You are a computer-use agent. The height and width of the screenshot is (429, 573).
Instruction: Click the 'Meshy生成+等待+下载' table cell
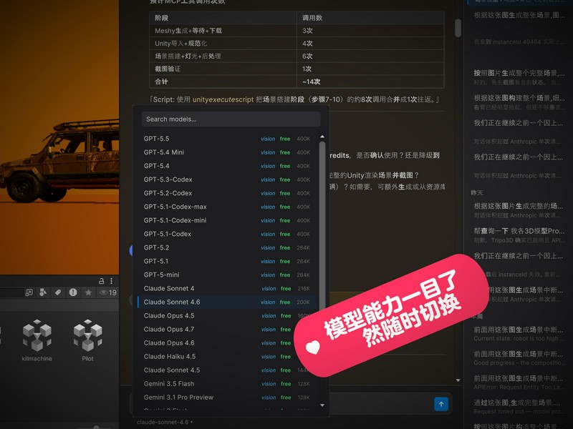point(223,31)
